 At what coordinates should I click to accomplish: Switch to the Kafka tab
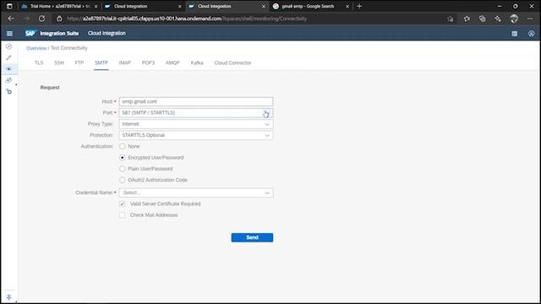(x=197, y=62)
